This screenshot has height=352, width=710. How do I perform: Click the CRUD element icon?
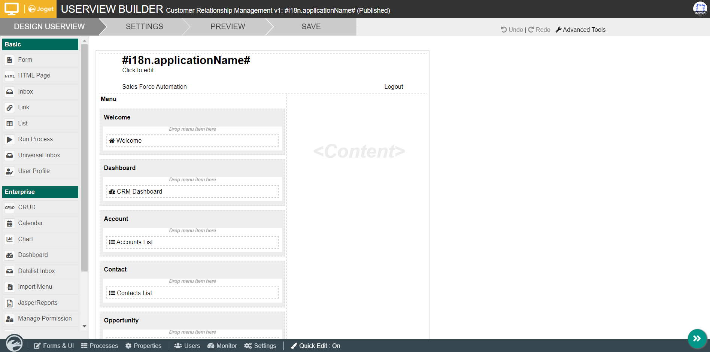point(9,207)
